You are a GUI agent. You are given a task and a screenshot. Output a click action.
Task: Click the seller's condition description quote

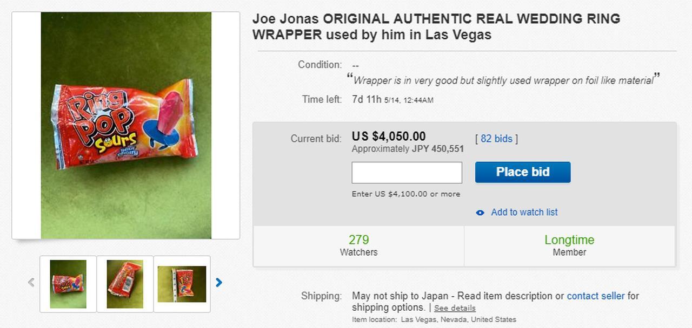pyautogui.click(x=503, y=80)
